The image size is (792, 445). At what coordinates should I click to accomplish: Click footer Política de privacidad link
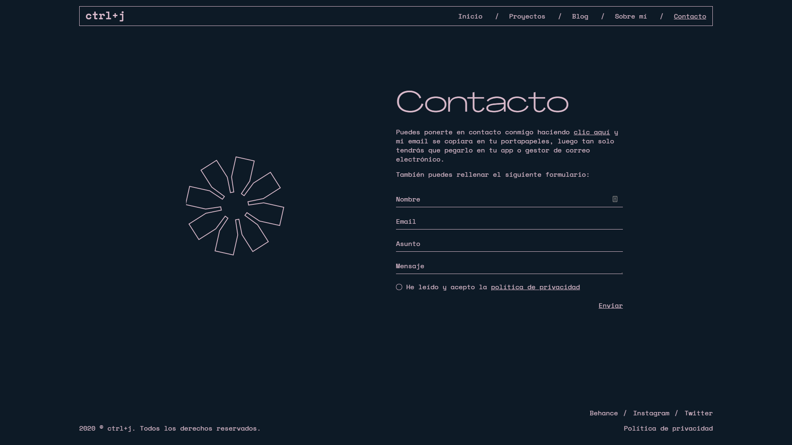668,428
